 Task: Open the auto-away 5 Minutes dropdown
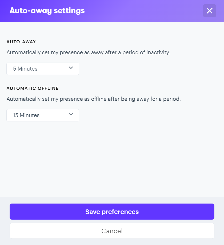pyautogui.click(x=43, y=69)
